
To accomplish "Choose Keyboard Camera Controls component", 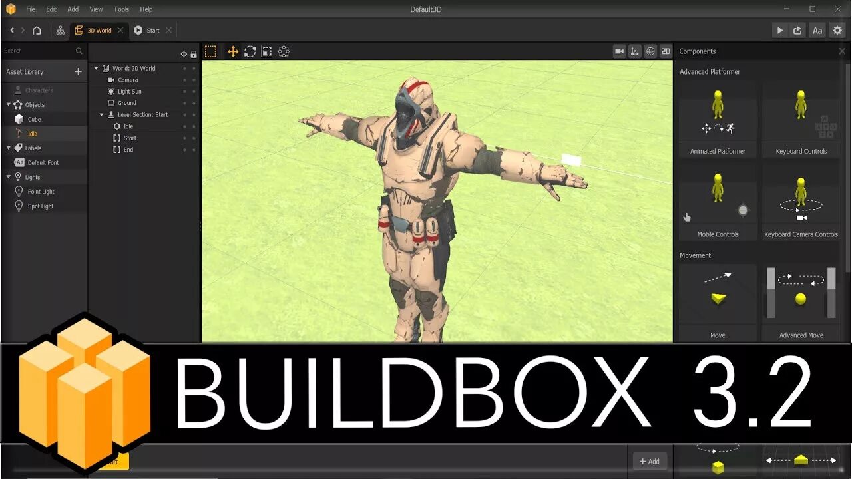I will (x=801, y=203).
